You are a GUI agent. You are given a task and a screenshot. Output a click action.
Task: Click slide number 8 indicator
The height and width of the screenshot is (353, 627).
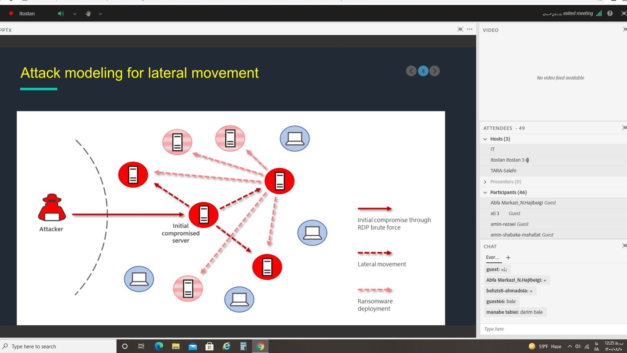click(x=423, y=71)
